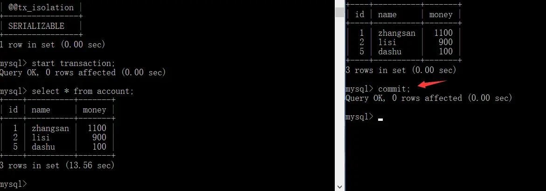
Task: Click 'zhangsan' in the right terminal table
Action: pos(397,33)
